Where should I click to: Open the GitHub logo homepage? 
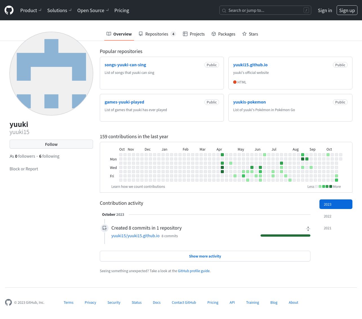[9, 10]
